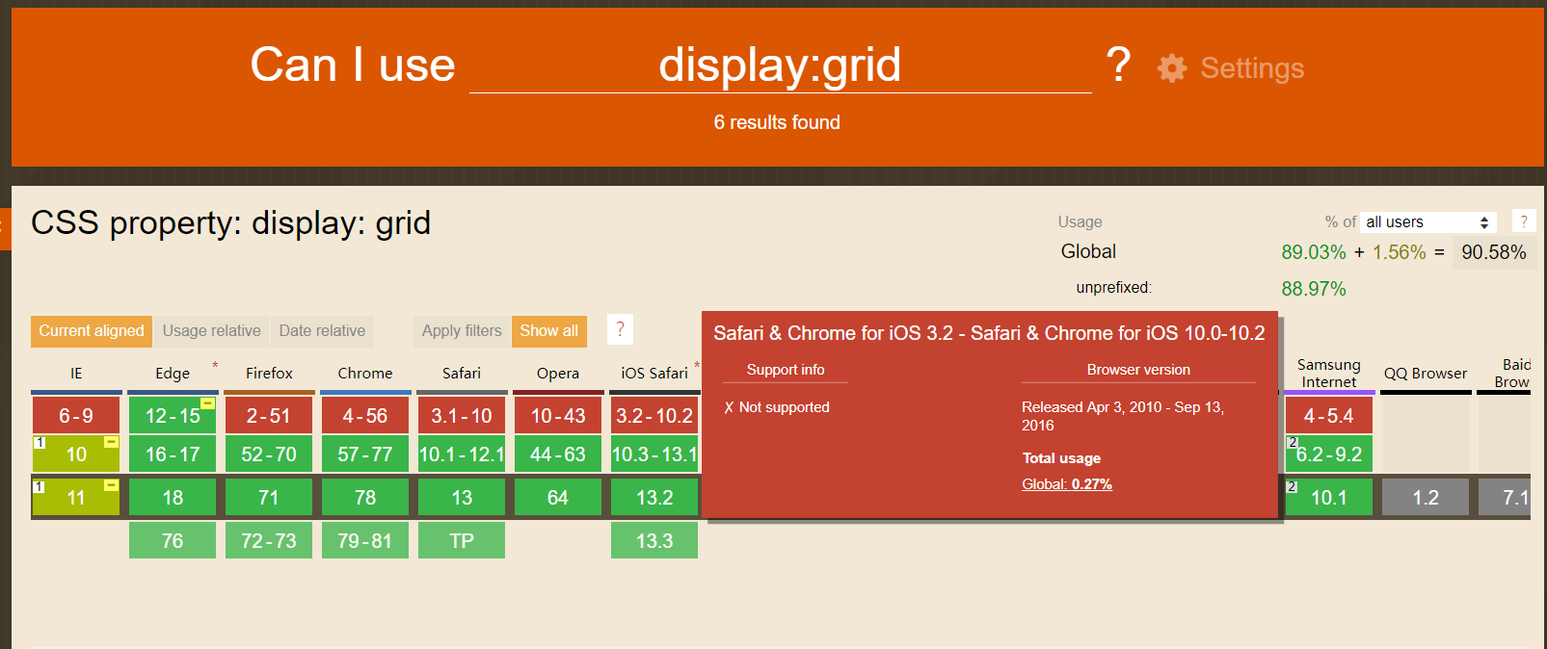Select IE 10 cell
The image size is (1547, 649).
pos(76,454)
